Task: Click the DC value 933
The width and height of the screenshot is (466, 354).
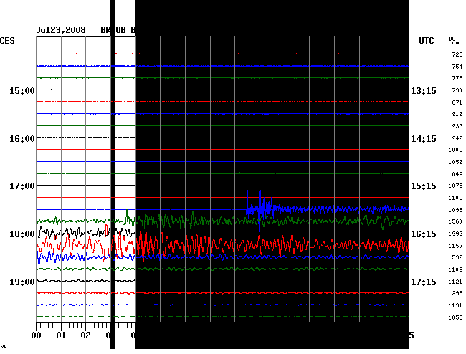Action: click(457, 126)
